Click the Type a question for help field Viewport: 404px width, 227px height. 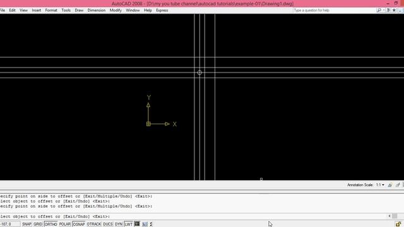pyautogui.click(x=334, y=10)
